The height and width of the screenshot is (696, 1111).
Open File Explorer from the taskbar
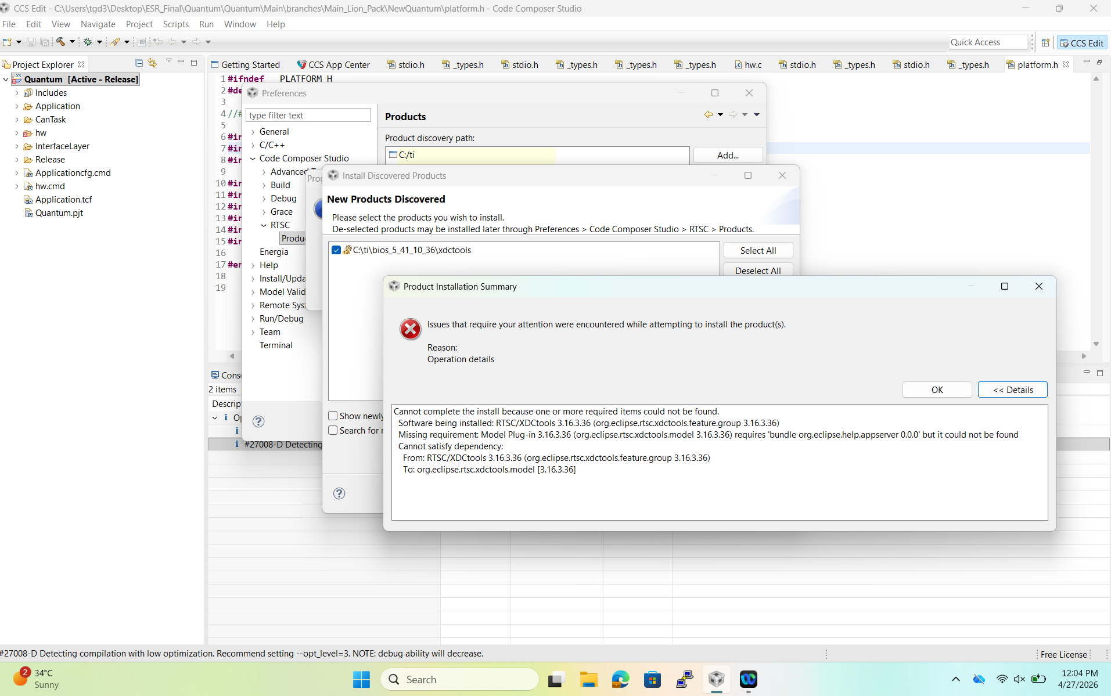(588, 679)
